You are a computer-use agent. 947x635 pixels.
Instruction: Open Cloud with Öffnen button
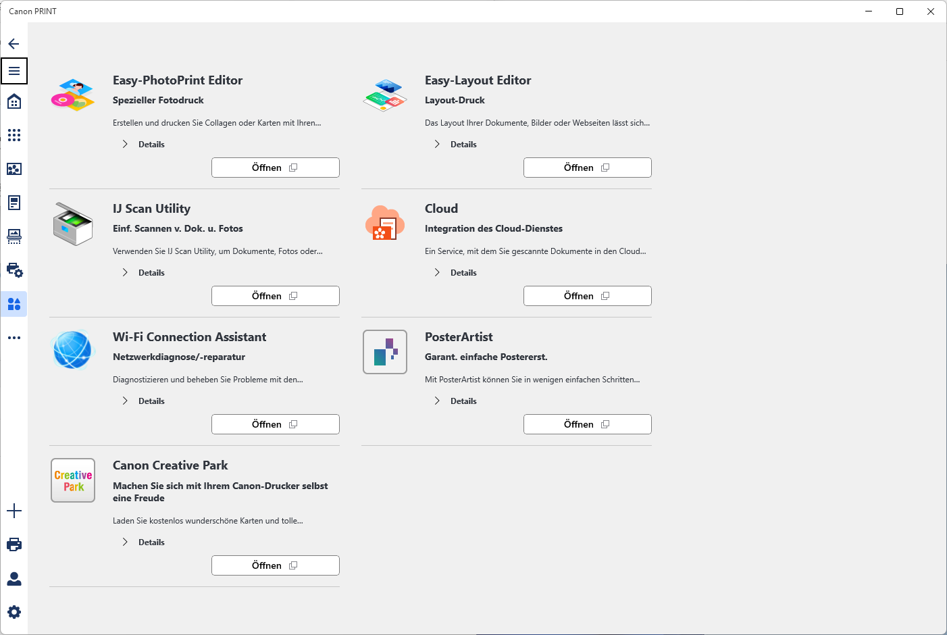[x=588, y=296]
